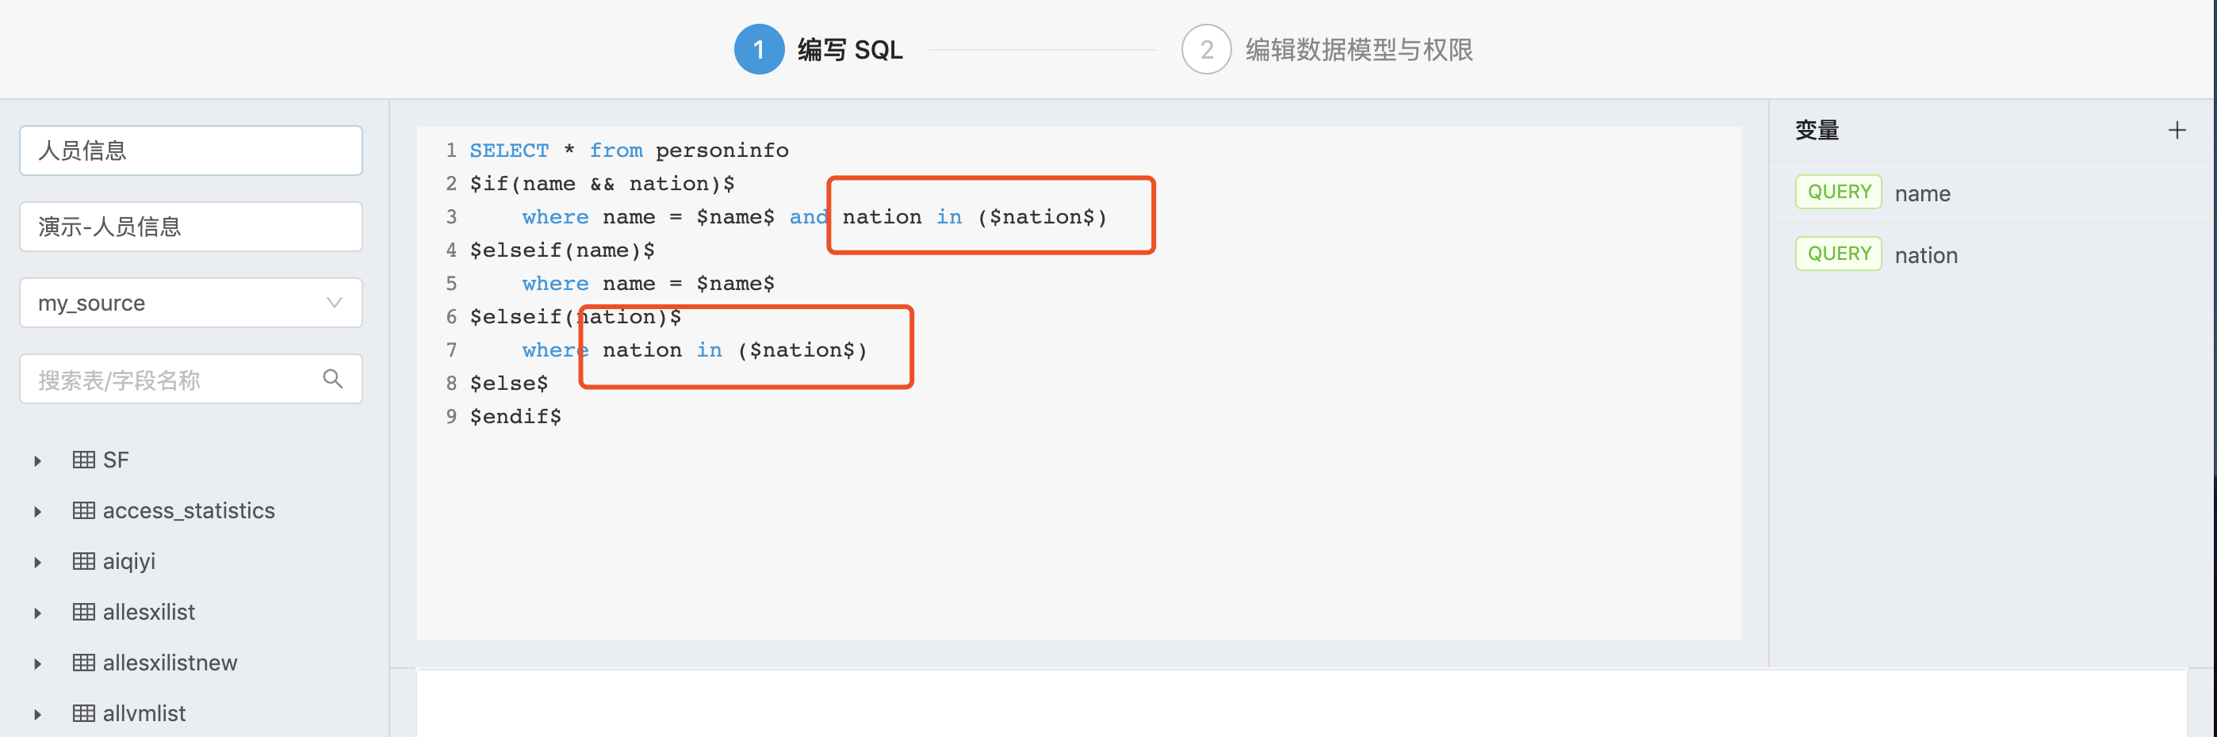Focus the 人员信息 name input field
This screenshot has width=2217, height=737.
(191, 151)
